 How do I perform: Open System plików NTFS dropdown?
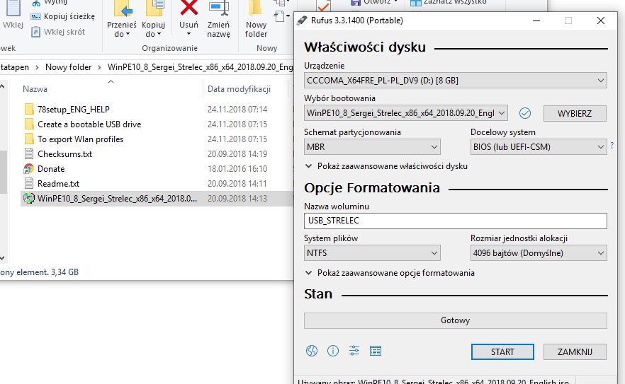pyautogui.click(x=372, y=253)
